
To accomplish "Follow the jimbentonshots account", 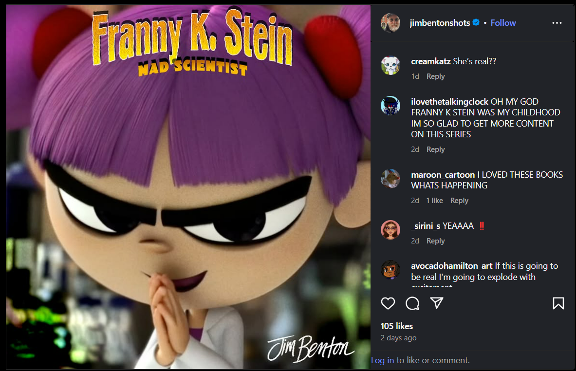I will click(503, 23).
